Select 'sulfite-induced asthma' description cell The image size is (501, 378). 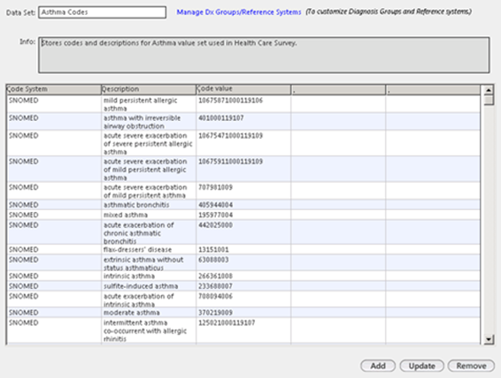148,286
